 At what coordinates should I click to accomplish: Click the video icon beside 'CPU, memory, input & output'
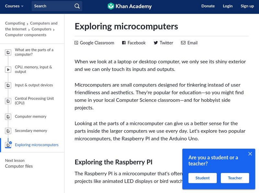coord(8,69)
